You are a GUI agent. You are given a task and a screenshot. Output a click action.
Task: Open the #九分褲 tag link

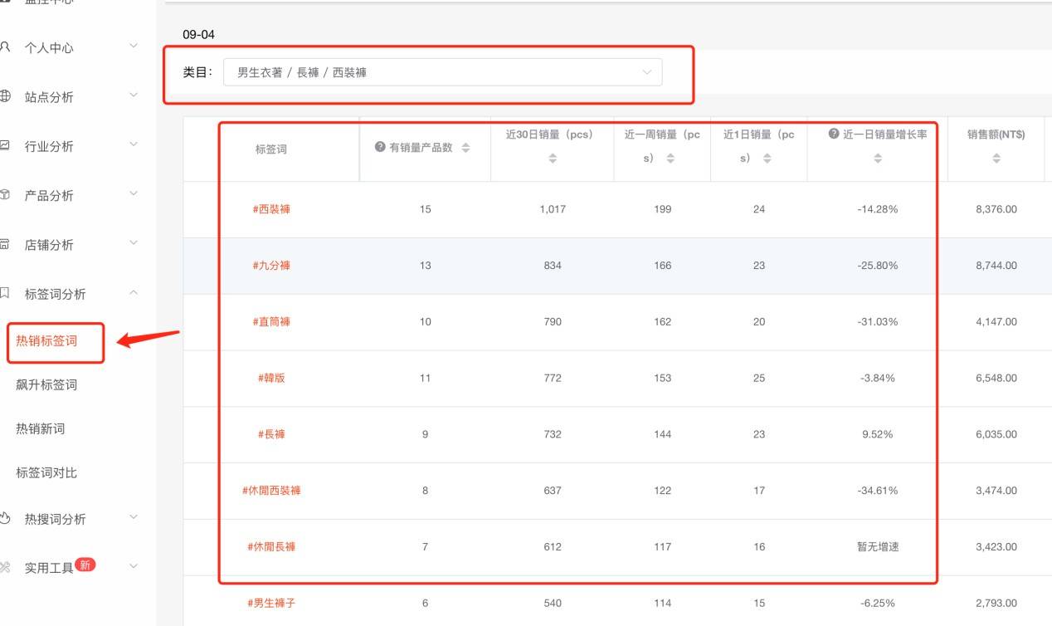tap(271, 266)
